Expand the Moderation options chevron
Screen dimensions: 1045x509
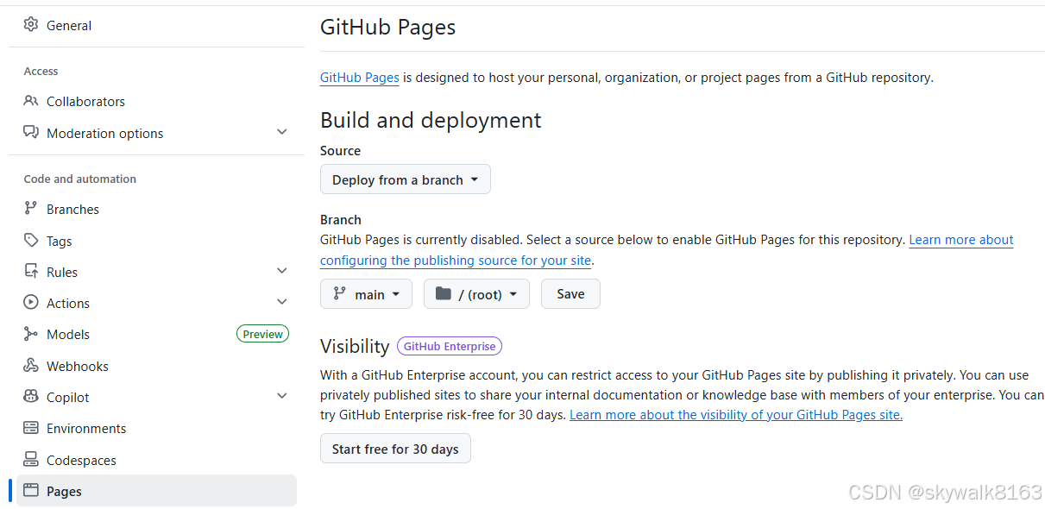[x=281, y=132]
